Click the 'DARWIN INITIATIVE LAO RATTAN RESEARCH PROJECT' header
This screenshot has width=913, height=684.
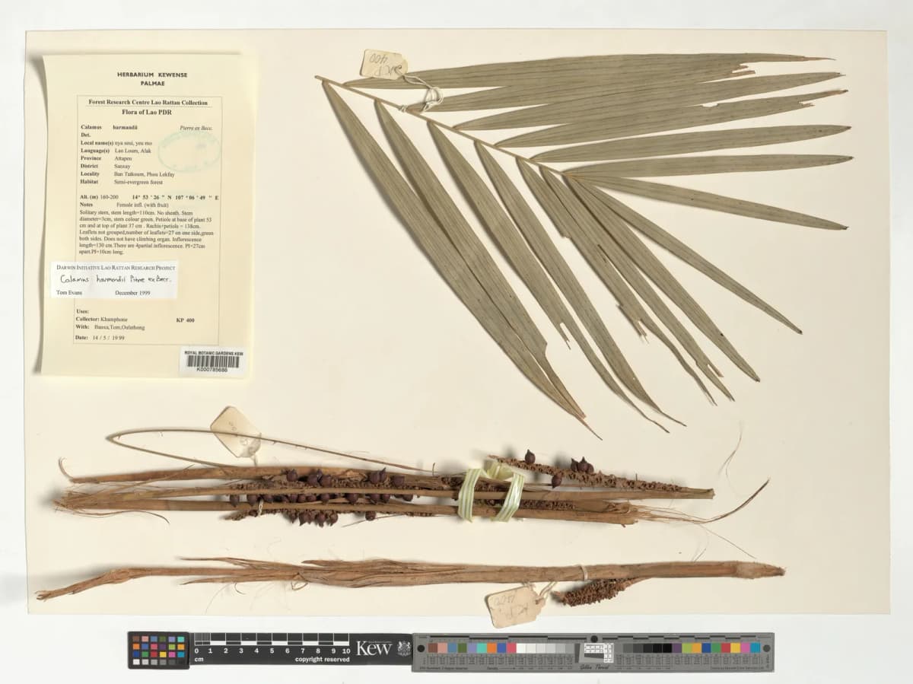pyautogui.click(x=116, y=268)
